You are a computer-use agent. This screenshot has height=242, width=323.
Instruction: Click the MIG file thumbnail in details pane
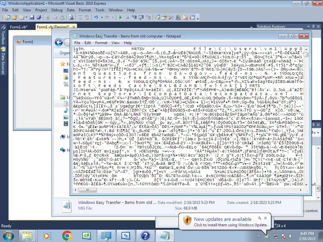[67, 206]
